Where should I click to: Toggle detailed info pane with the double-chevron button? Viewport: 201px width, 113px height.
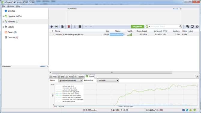[x=197, y=76]
